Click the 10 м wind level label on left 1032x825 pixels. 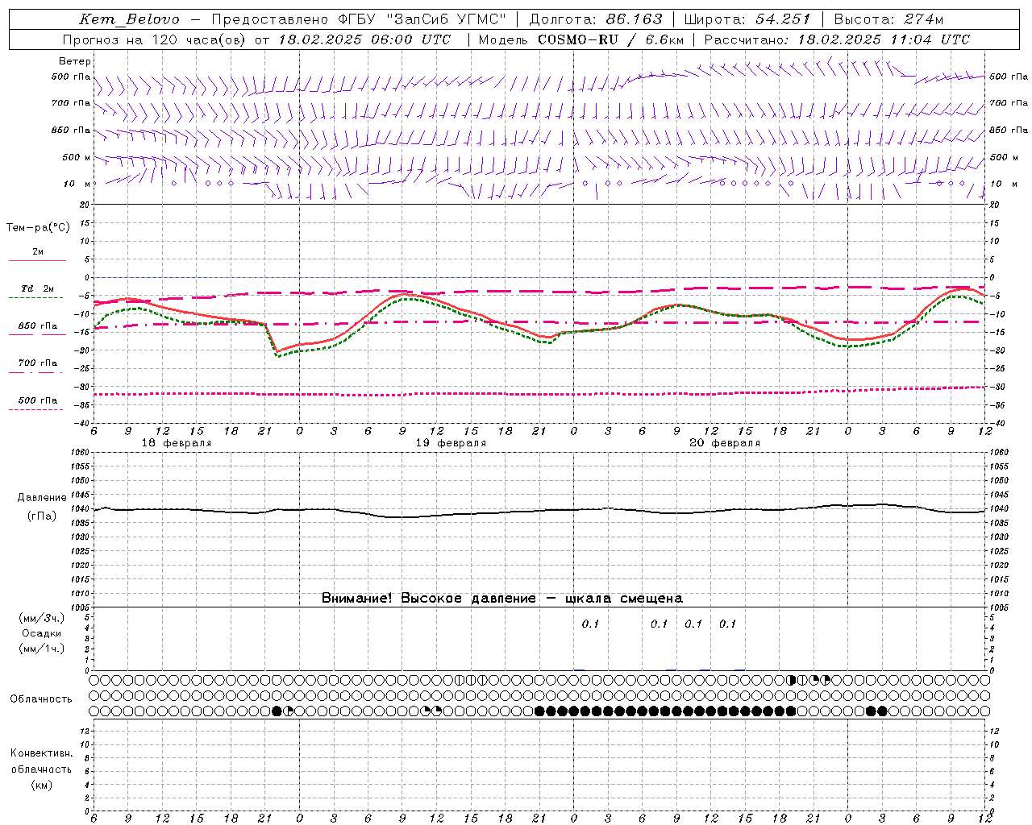[77, 184]
